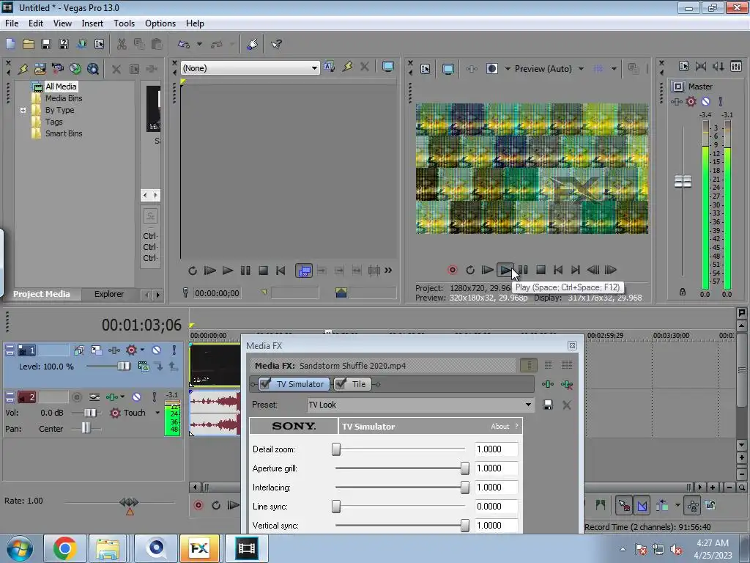
Task: Switch to the Explorer tab
Action: coord(109,294)
